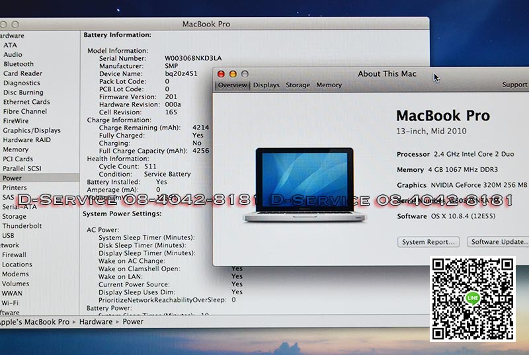Click Graphics NVIDIA GeForce 320M line
Viewport: 529px width, 355px height.
point(462,185)
